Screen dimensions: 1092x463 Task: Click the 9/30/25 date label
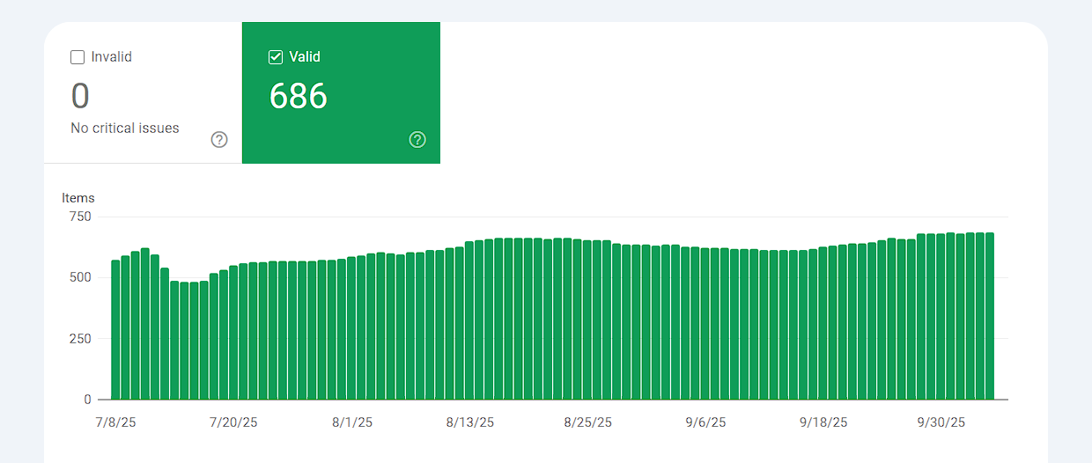[941, 423]
